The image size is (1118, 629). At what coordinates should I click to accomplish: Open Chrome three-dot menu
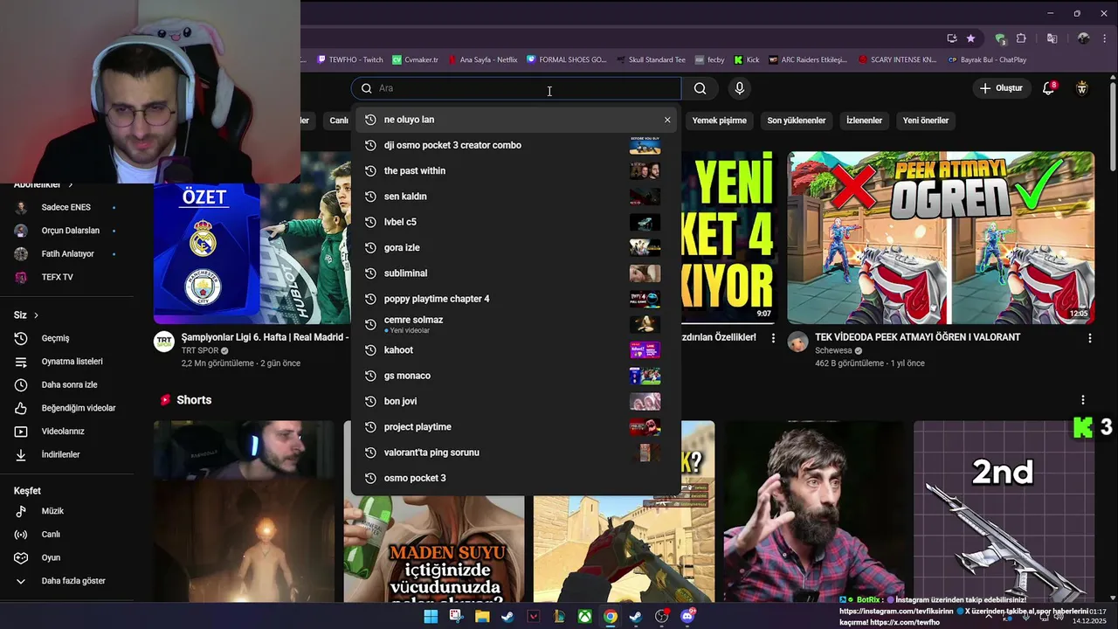pos(1103,38)
